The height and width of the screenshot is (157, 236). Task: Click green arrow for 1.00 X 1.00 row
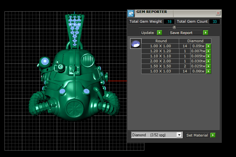(x=209, y=46)
